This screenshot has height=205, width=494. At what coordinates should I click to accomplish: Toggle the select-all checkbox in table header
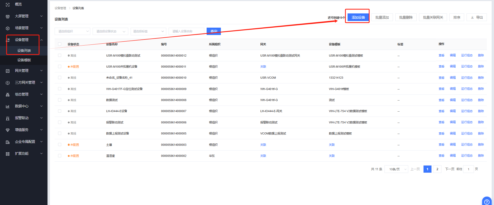coord(60,44)
